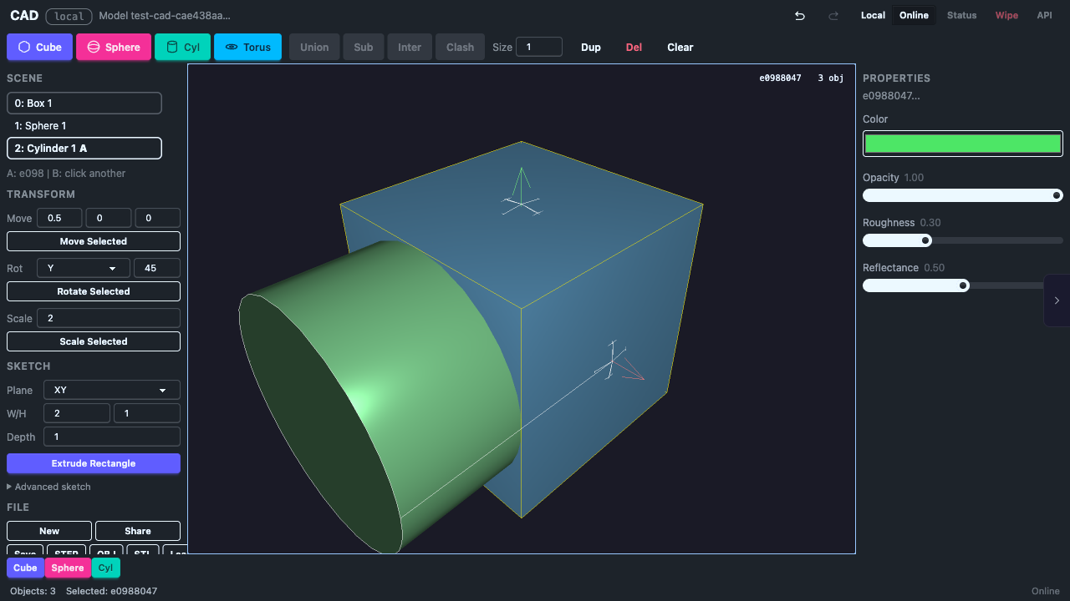The image size is (1070, 601).
Task: Click the Undo arrow icon
Action: [x=798, y=16]
